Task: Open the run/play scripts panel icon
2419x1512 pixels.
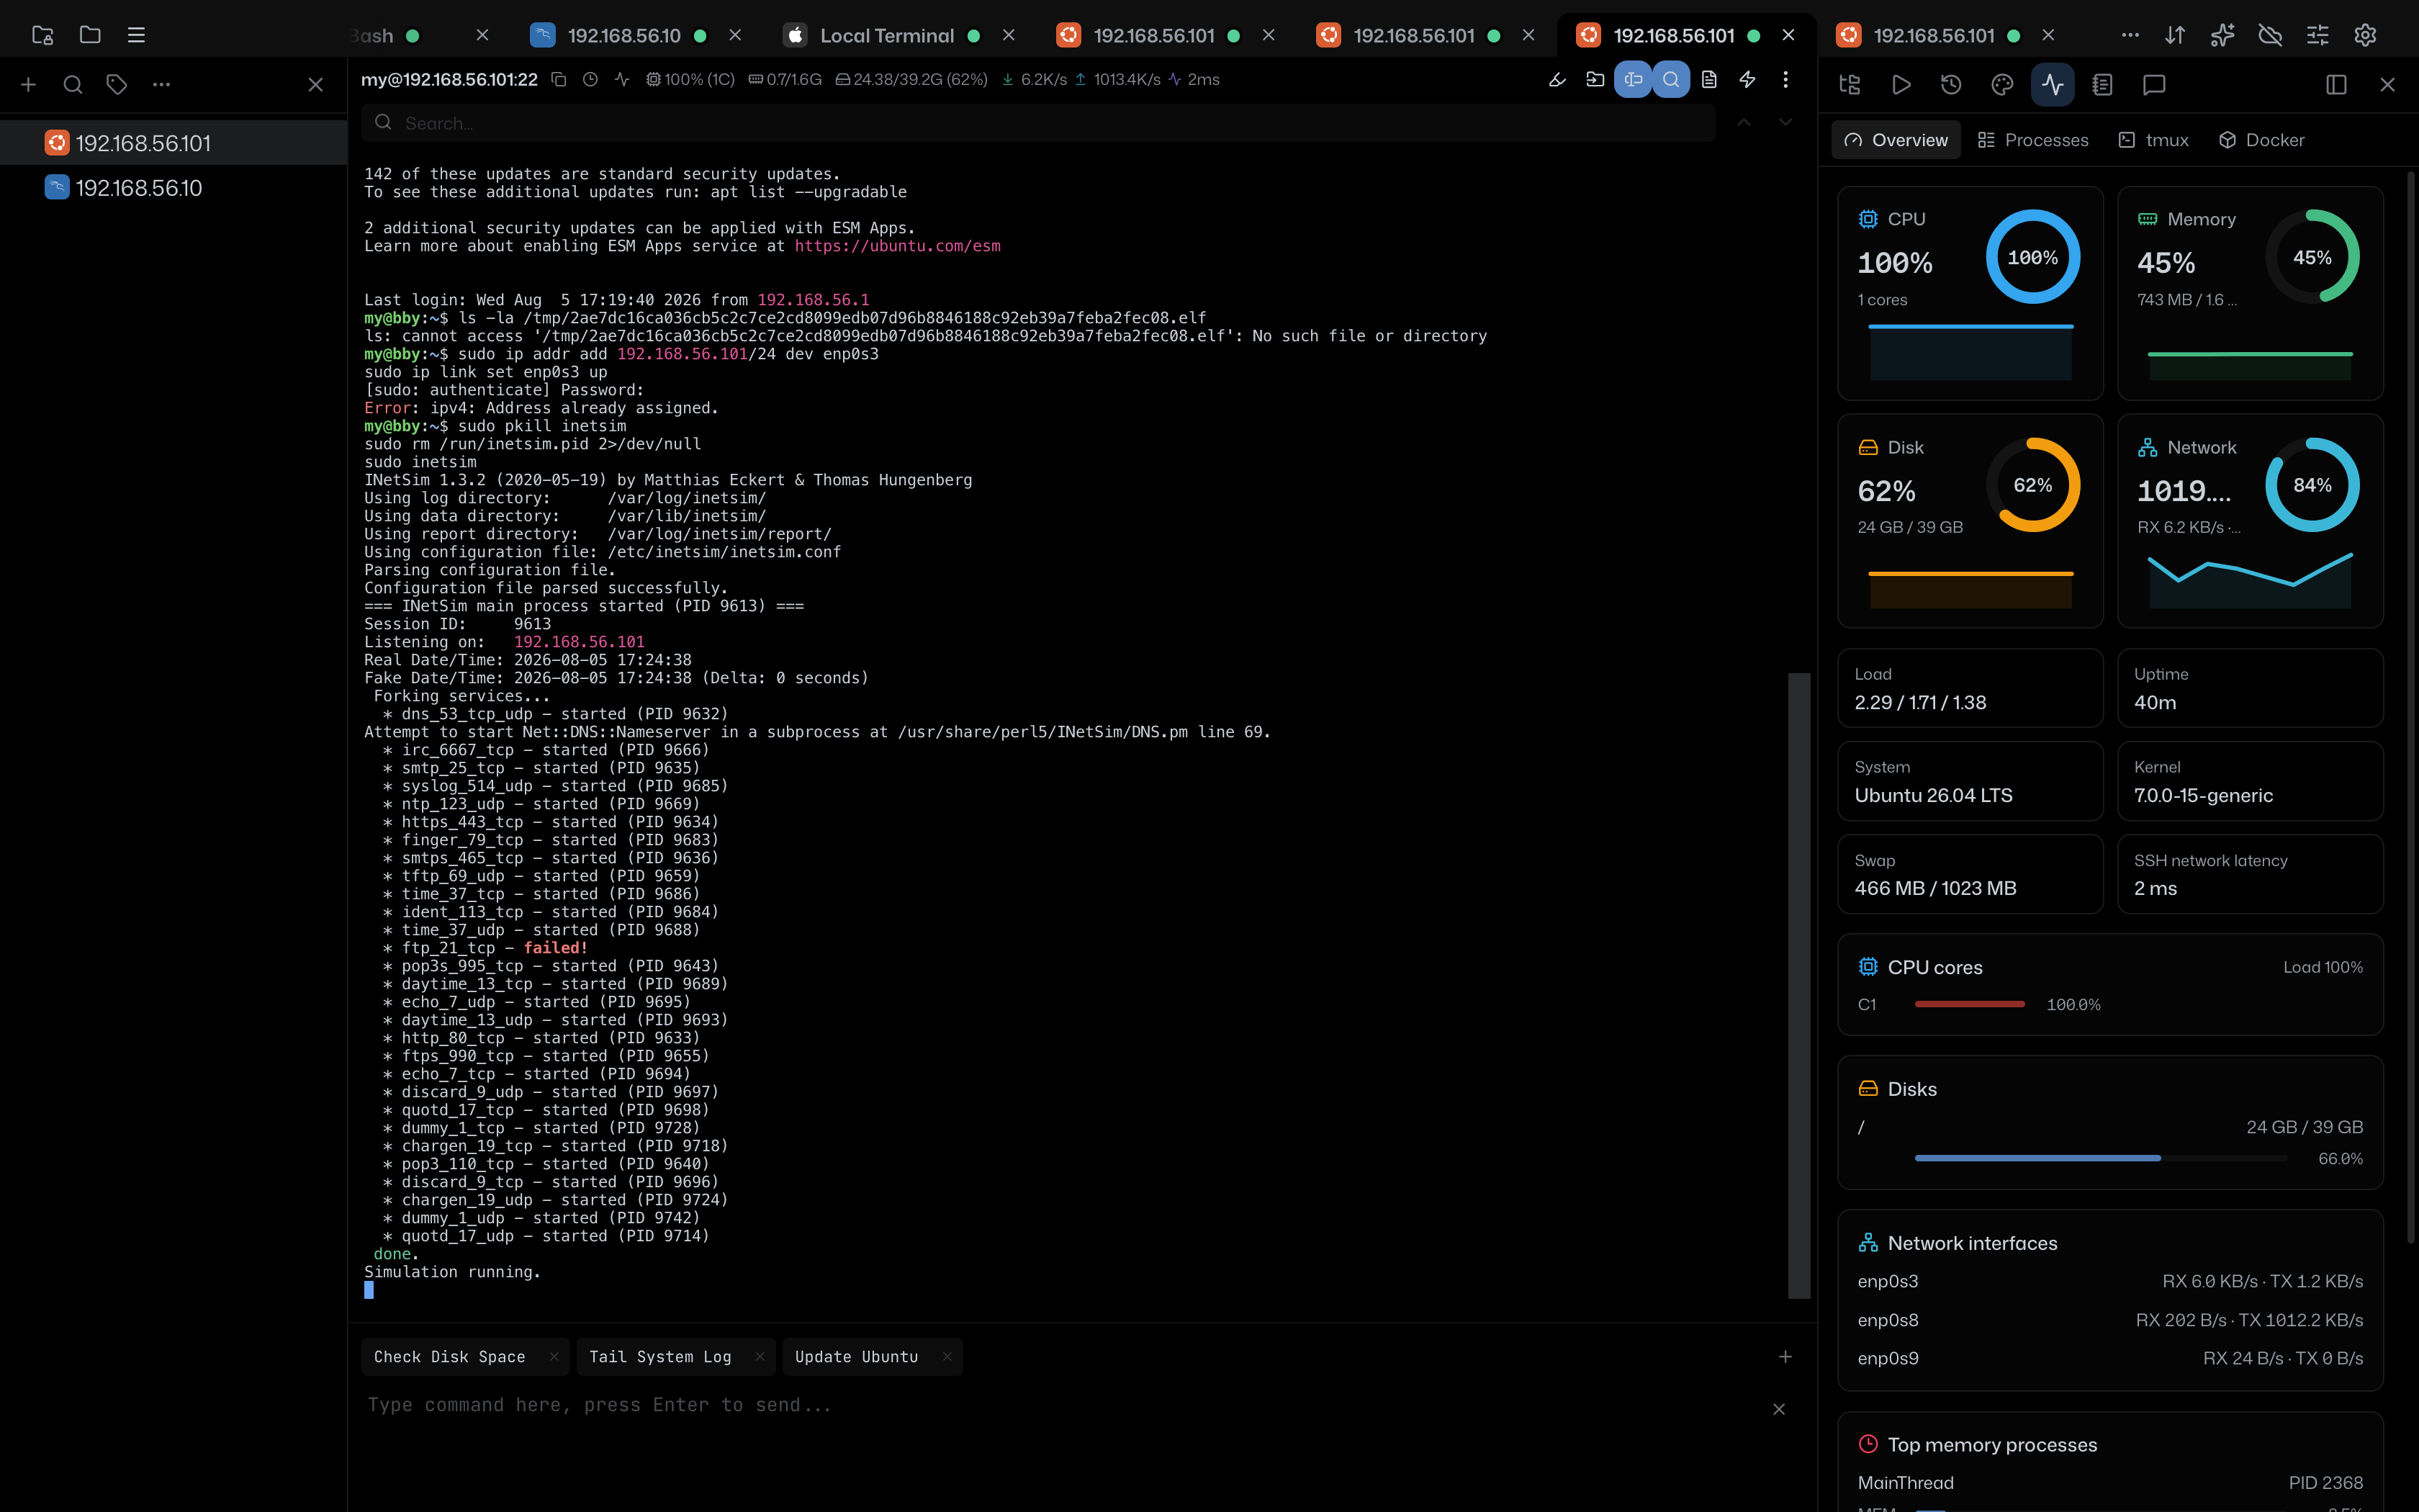Action: tap(1901, 85)
